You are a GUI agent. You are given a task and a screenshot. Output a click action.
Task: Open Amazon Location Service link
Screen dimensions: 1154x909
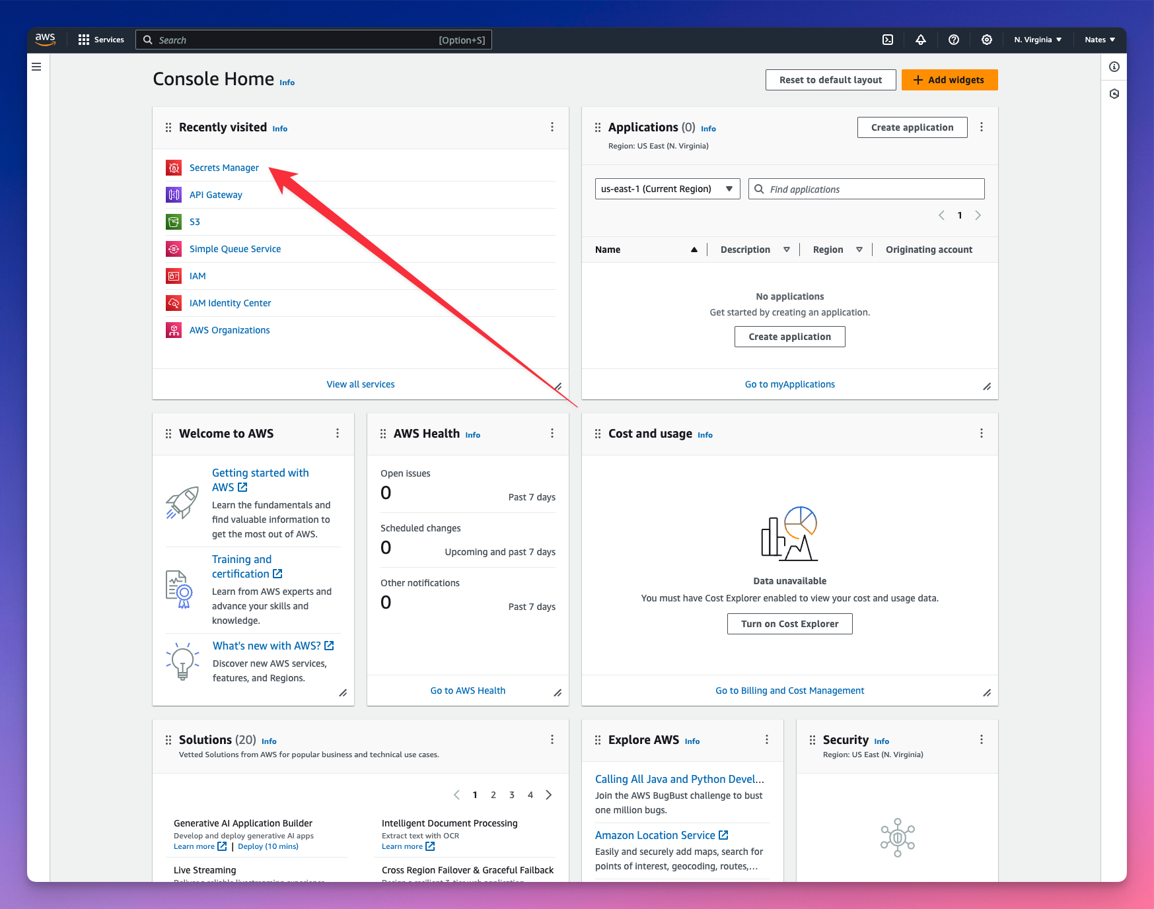tap(661, 835)
